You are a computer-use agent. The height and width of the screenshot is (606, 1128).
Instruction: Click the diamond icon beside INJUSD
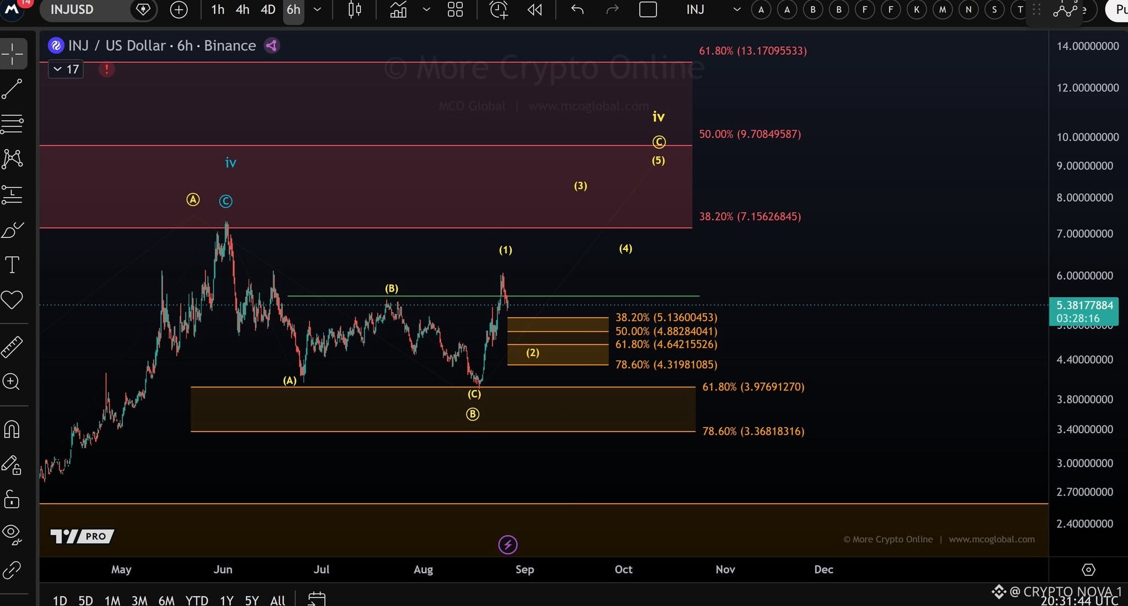coord(143,9)
